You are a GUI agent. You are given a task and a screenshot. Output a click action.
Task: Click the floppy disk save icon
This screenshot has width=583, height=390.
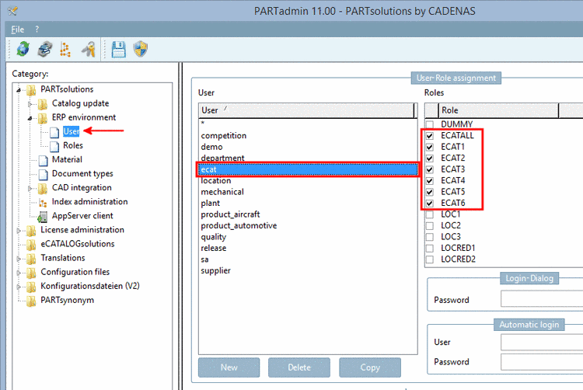(119, 49)
